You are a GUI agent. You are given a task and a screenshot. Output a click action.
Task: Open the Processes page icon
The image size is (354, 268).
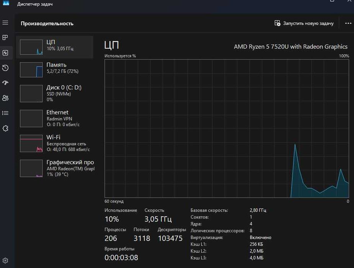point(5,38)
